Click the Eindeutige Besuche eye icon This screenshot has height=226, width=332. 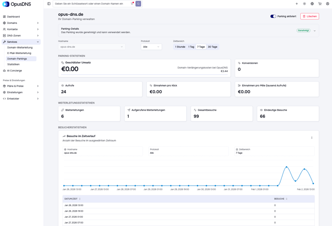tap(261, 110)
